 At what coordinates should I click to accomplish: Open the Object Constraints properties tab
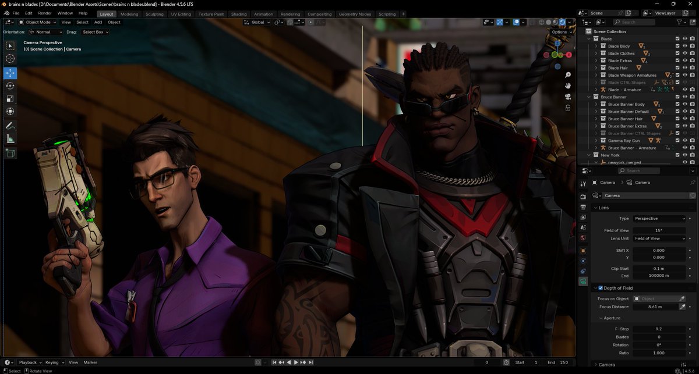tap(583, 271)
